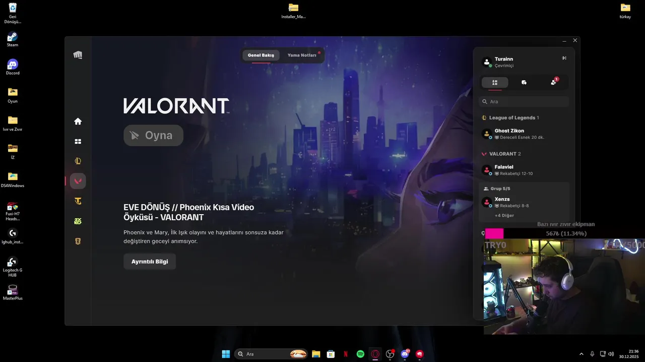Select Teamfight Tactics sidebar icon
The width and height of the screenshot is (645, 362).
click(x=78, y=201)
